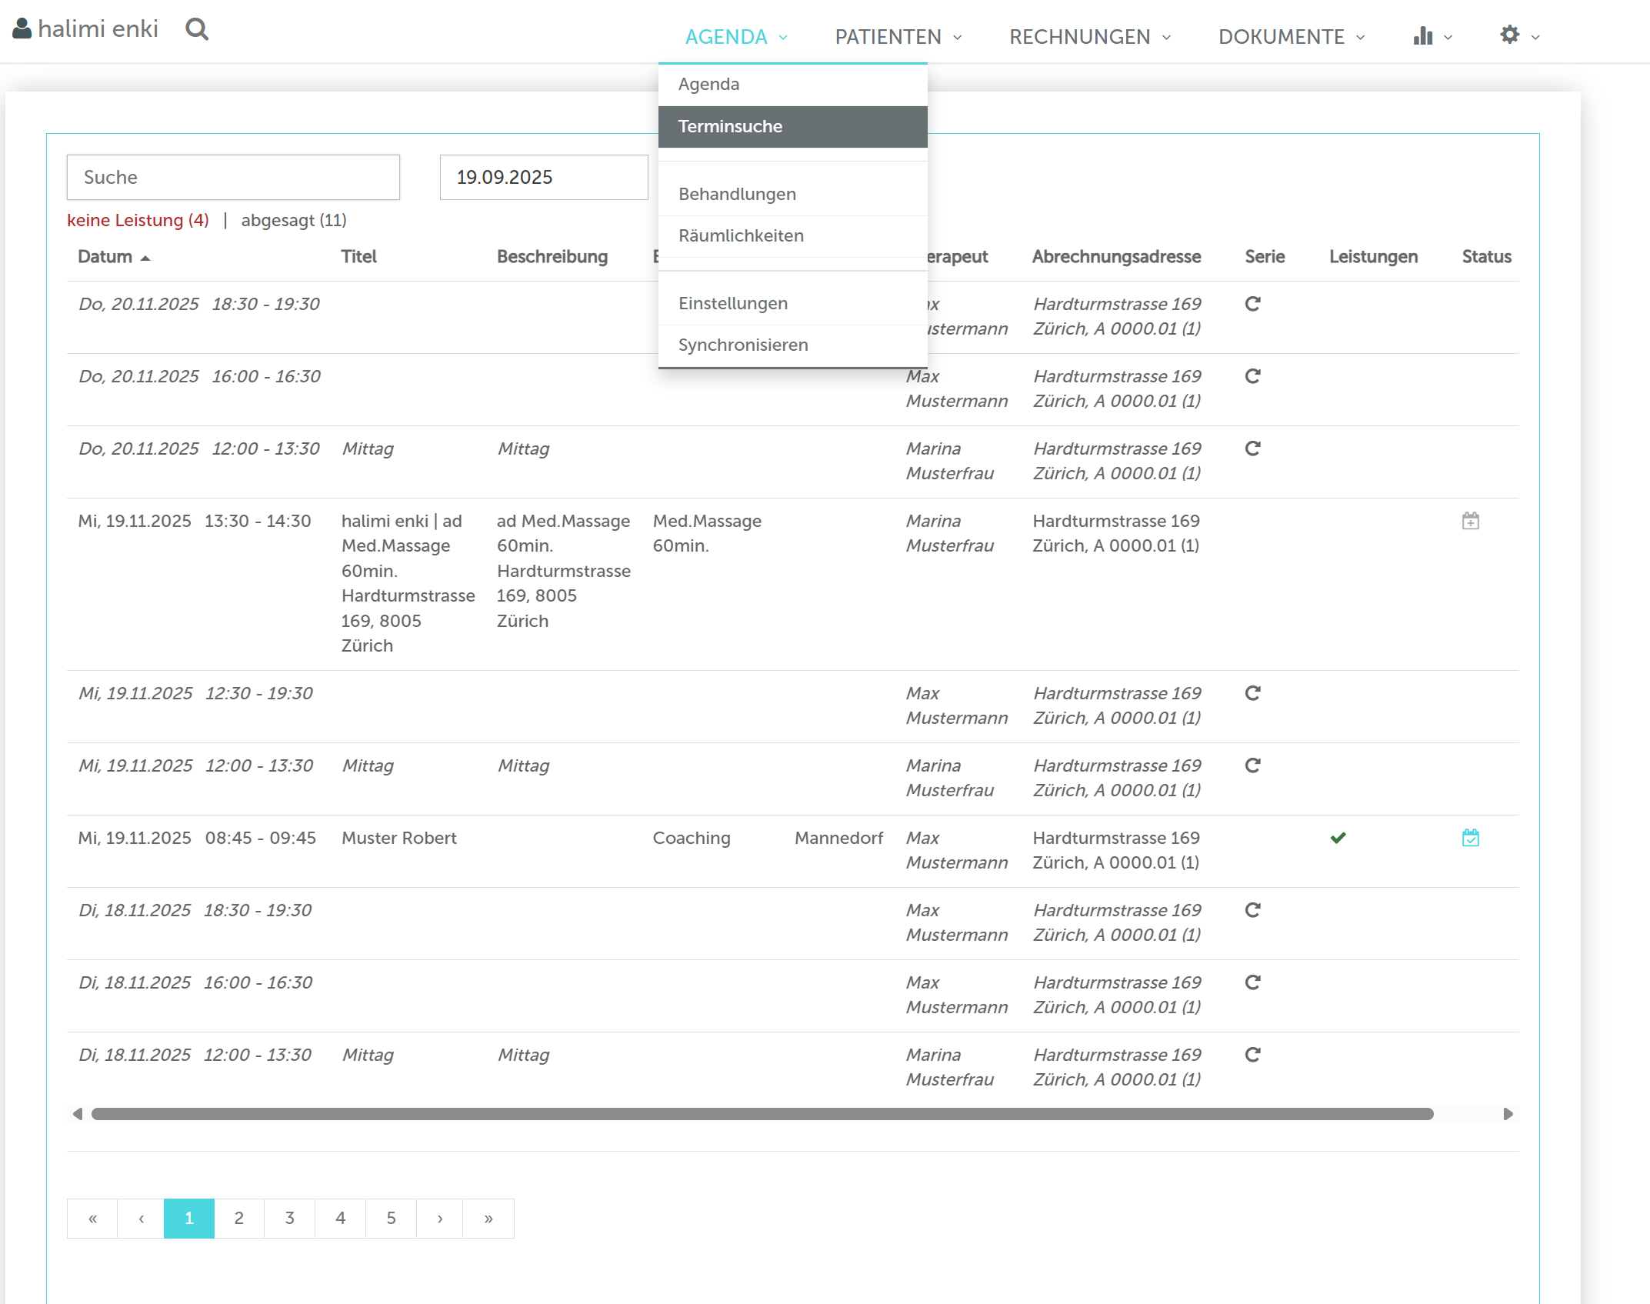This screenshot has width=1650, height=1304.
Task: Sort by the Datum column header
Action: pos(105,257)
